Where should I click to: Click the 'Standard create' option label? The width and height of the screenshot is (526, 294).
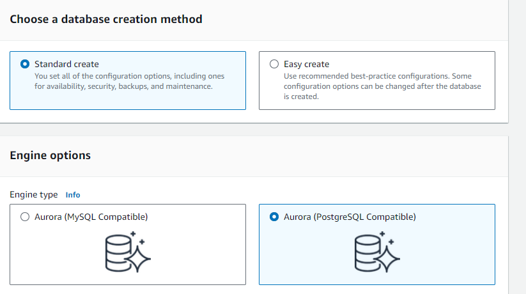click(x=66, y=64)
